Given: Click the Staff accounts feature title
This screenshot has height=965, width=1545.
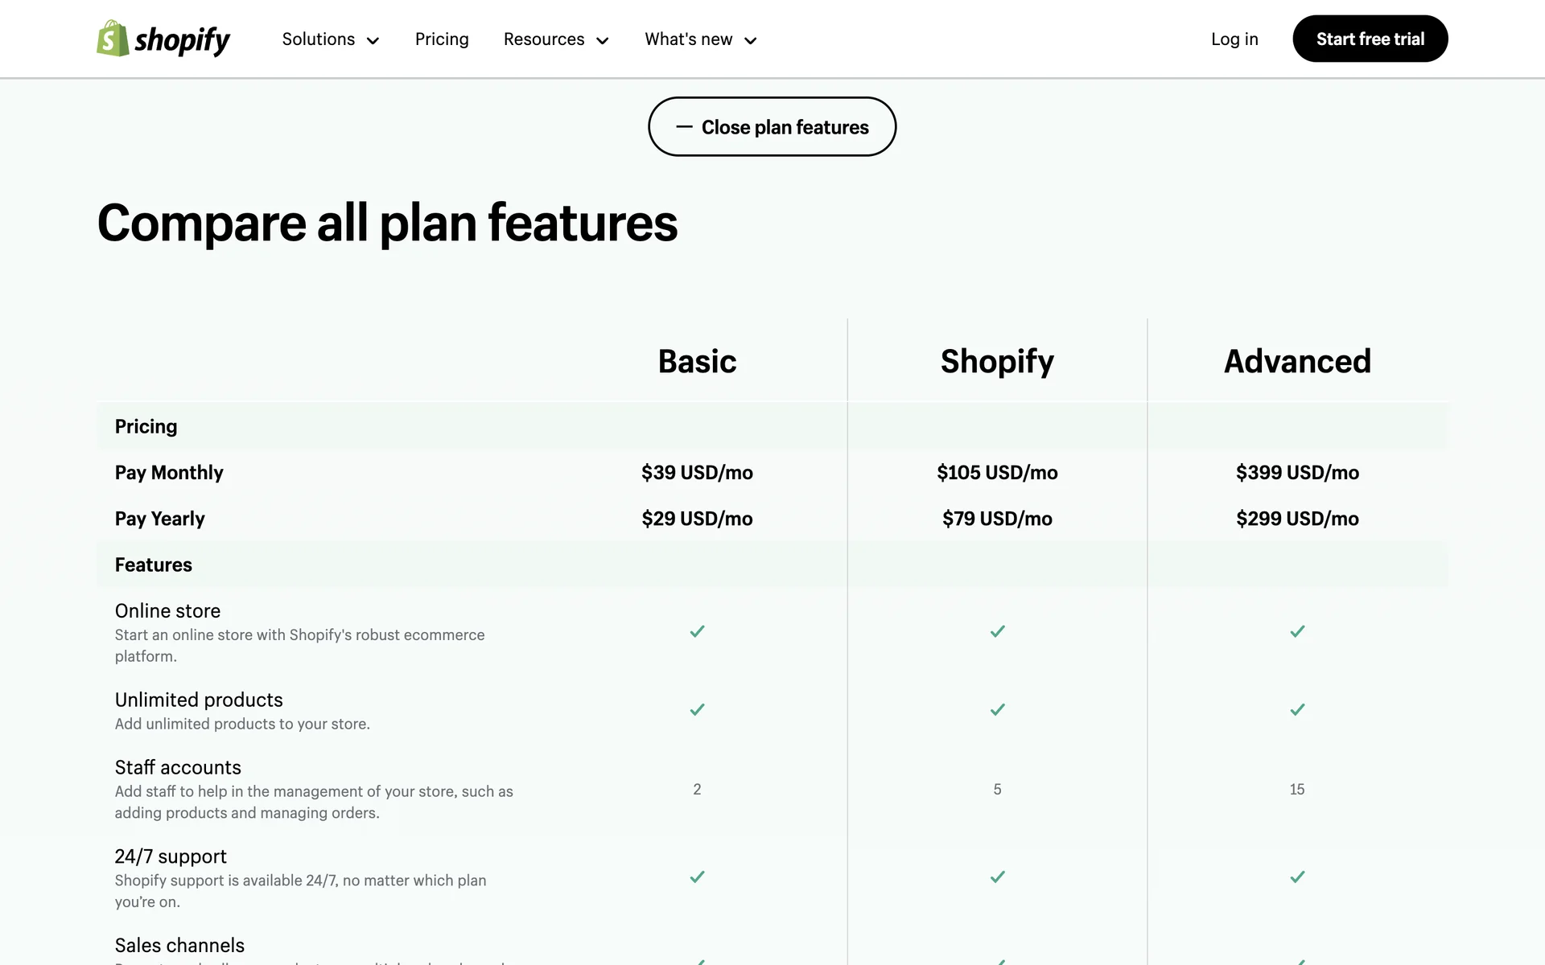Looking at the screenshot, I should point(178,767).
